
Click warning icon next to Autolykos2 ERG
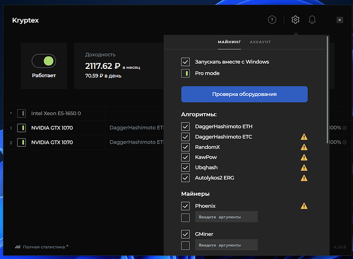(x=304, y=178)
